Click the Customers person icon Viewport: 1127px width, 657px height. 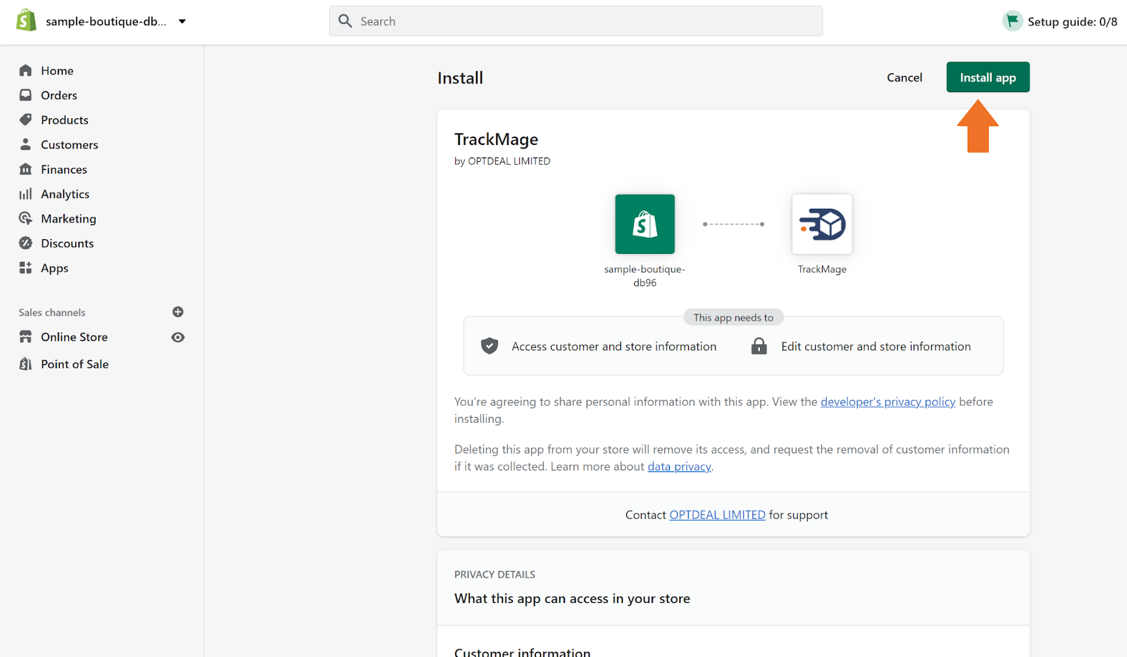(x=26, y=144)
